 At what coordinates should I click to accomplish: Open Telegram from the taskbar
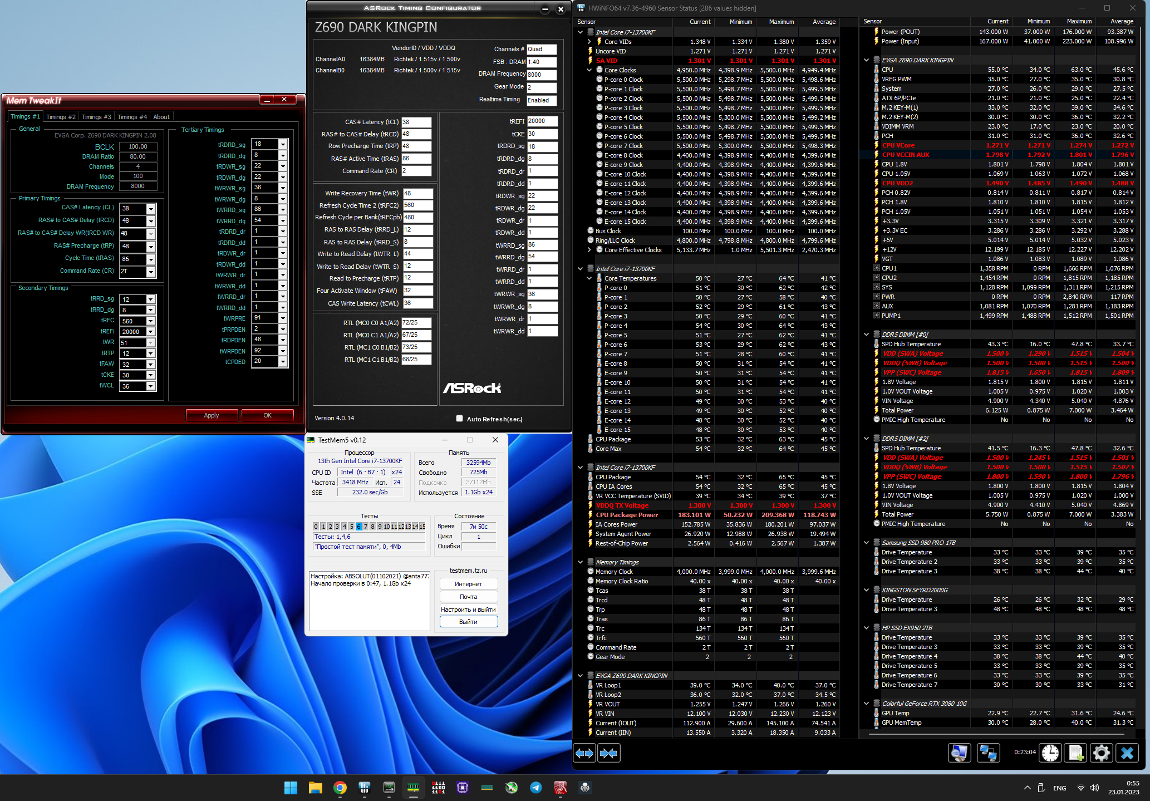tap(535, 787)
